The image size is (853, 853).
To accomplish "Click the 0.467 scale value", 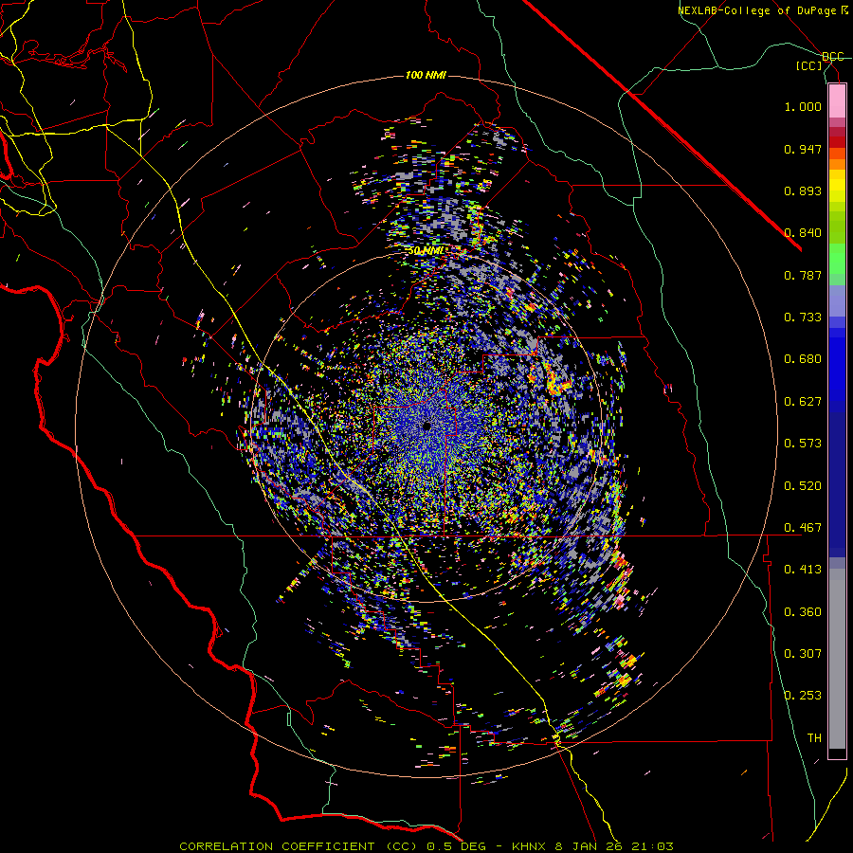I will (803, 528).
